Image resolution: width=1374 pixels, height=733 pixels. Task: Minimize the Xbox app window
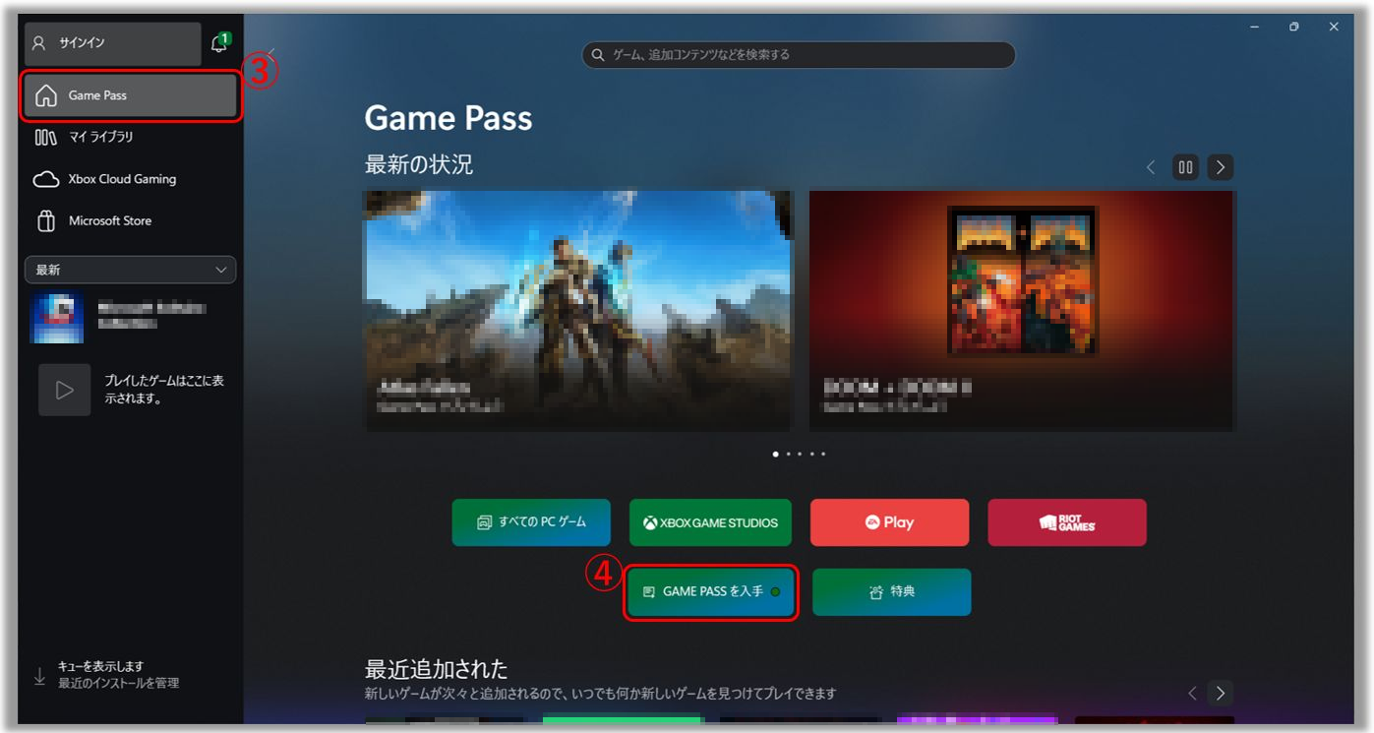pos(1254,27)
